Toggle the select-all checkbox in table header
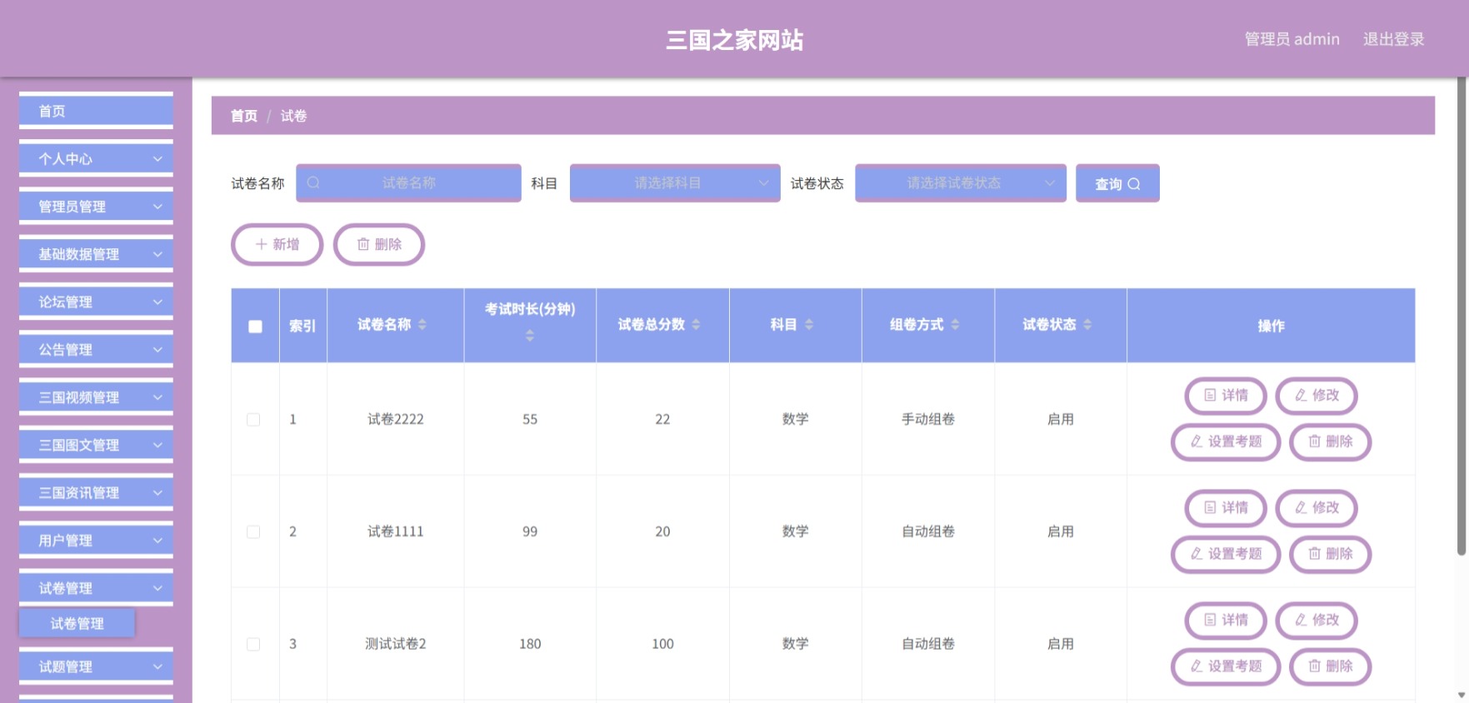The width and height of the screenshot is (1469, 703). tap(255, 327)
